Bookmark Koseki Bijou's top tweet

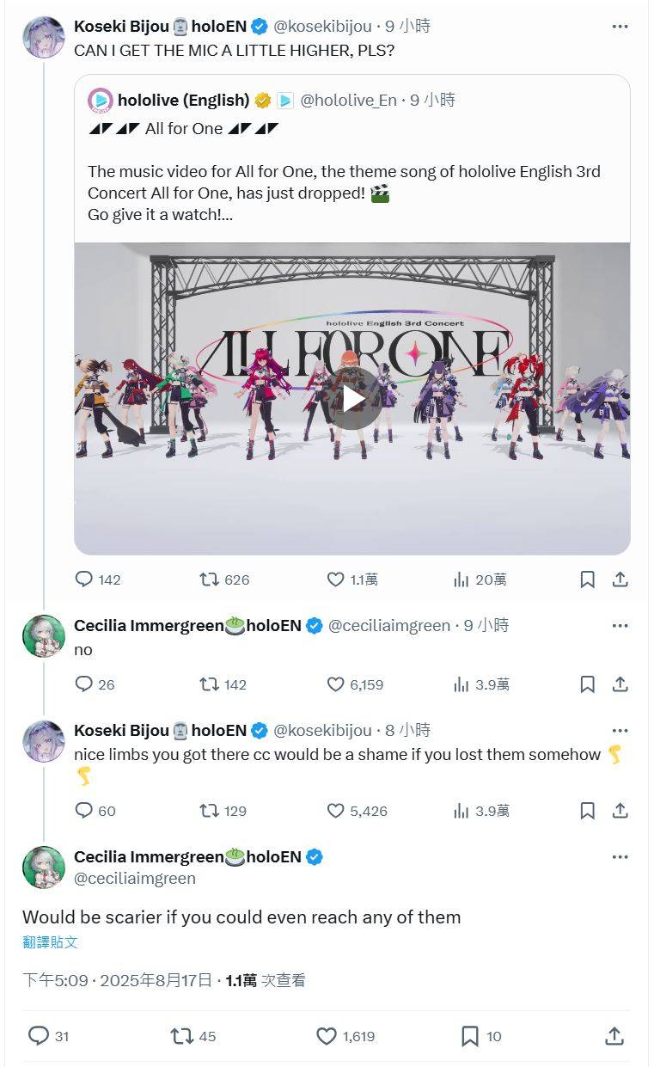click(587, 579)
